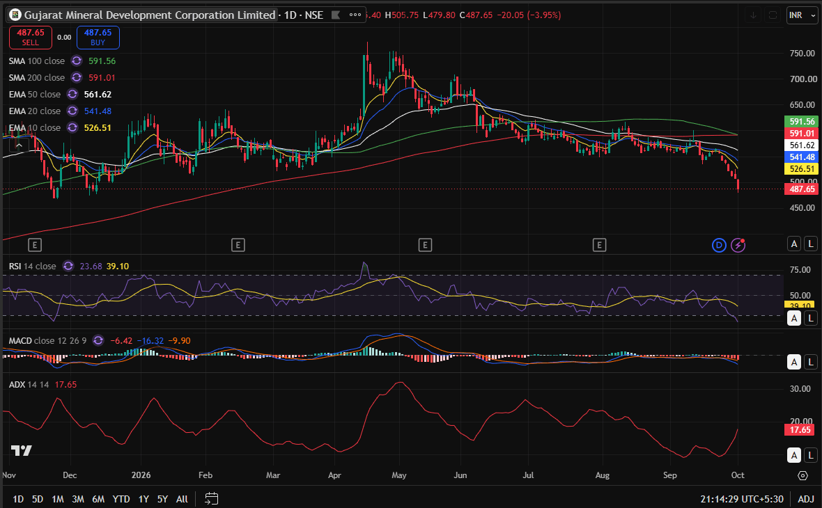This screenshot has height=508, width=822.
Task: Click refresh icon next to RSI 14 close
Action: 68,266
